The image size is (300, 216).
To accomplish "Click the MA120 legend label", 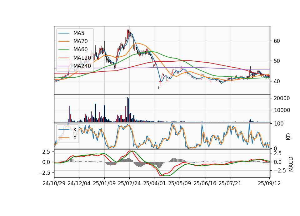I will coord(82,58).
